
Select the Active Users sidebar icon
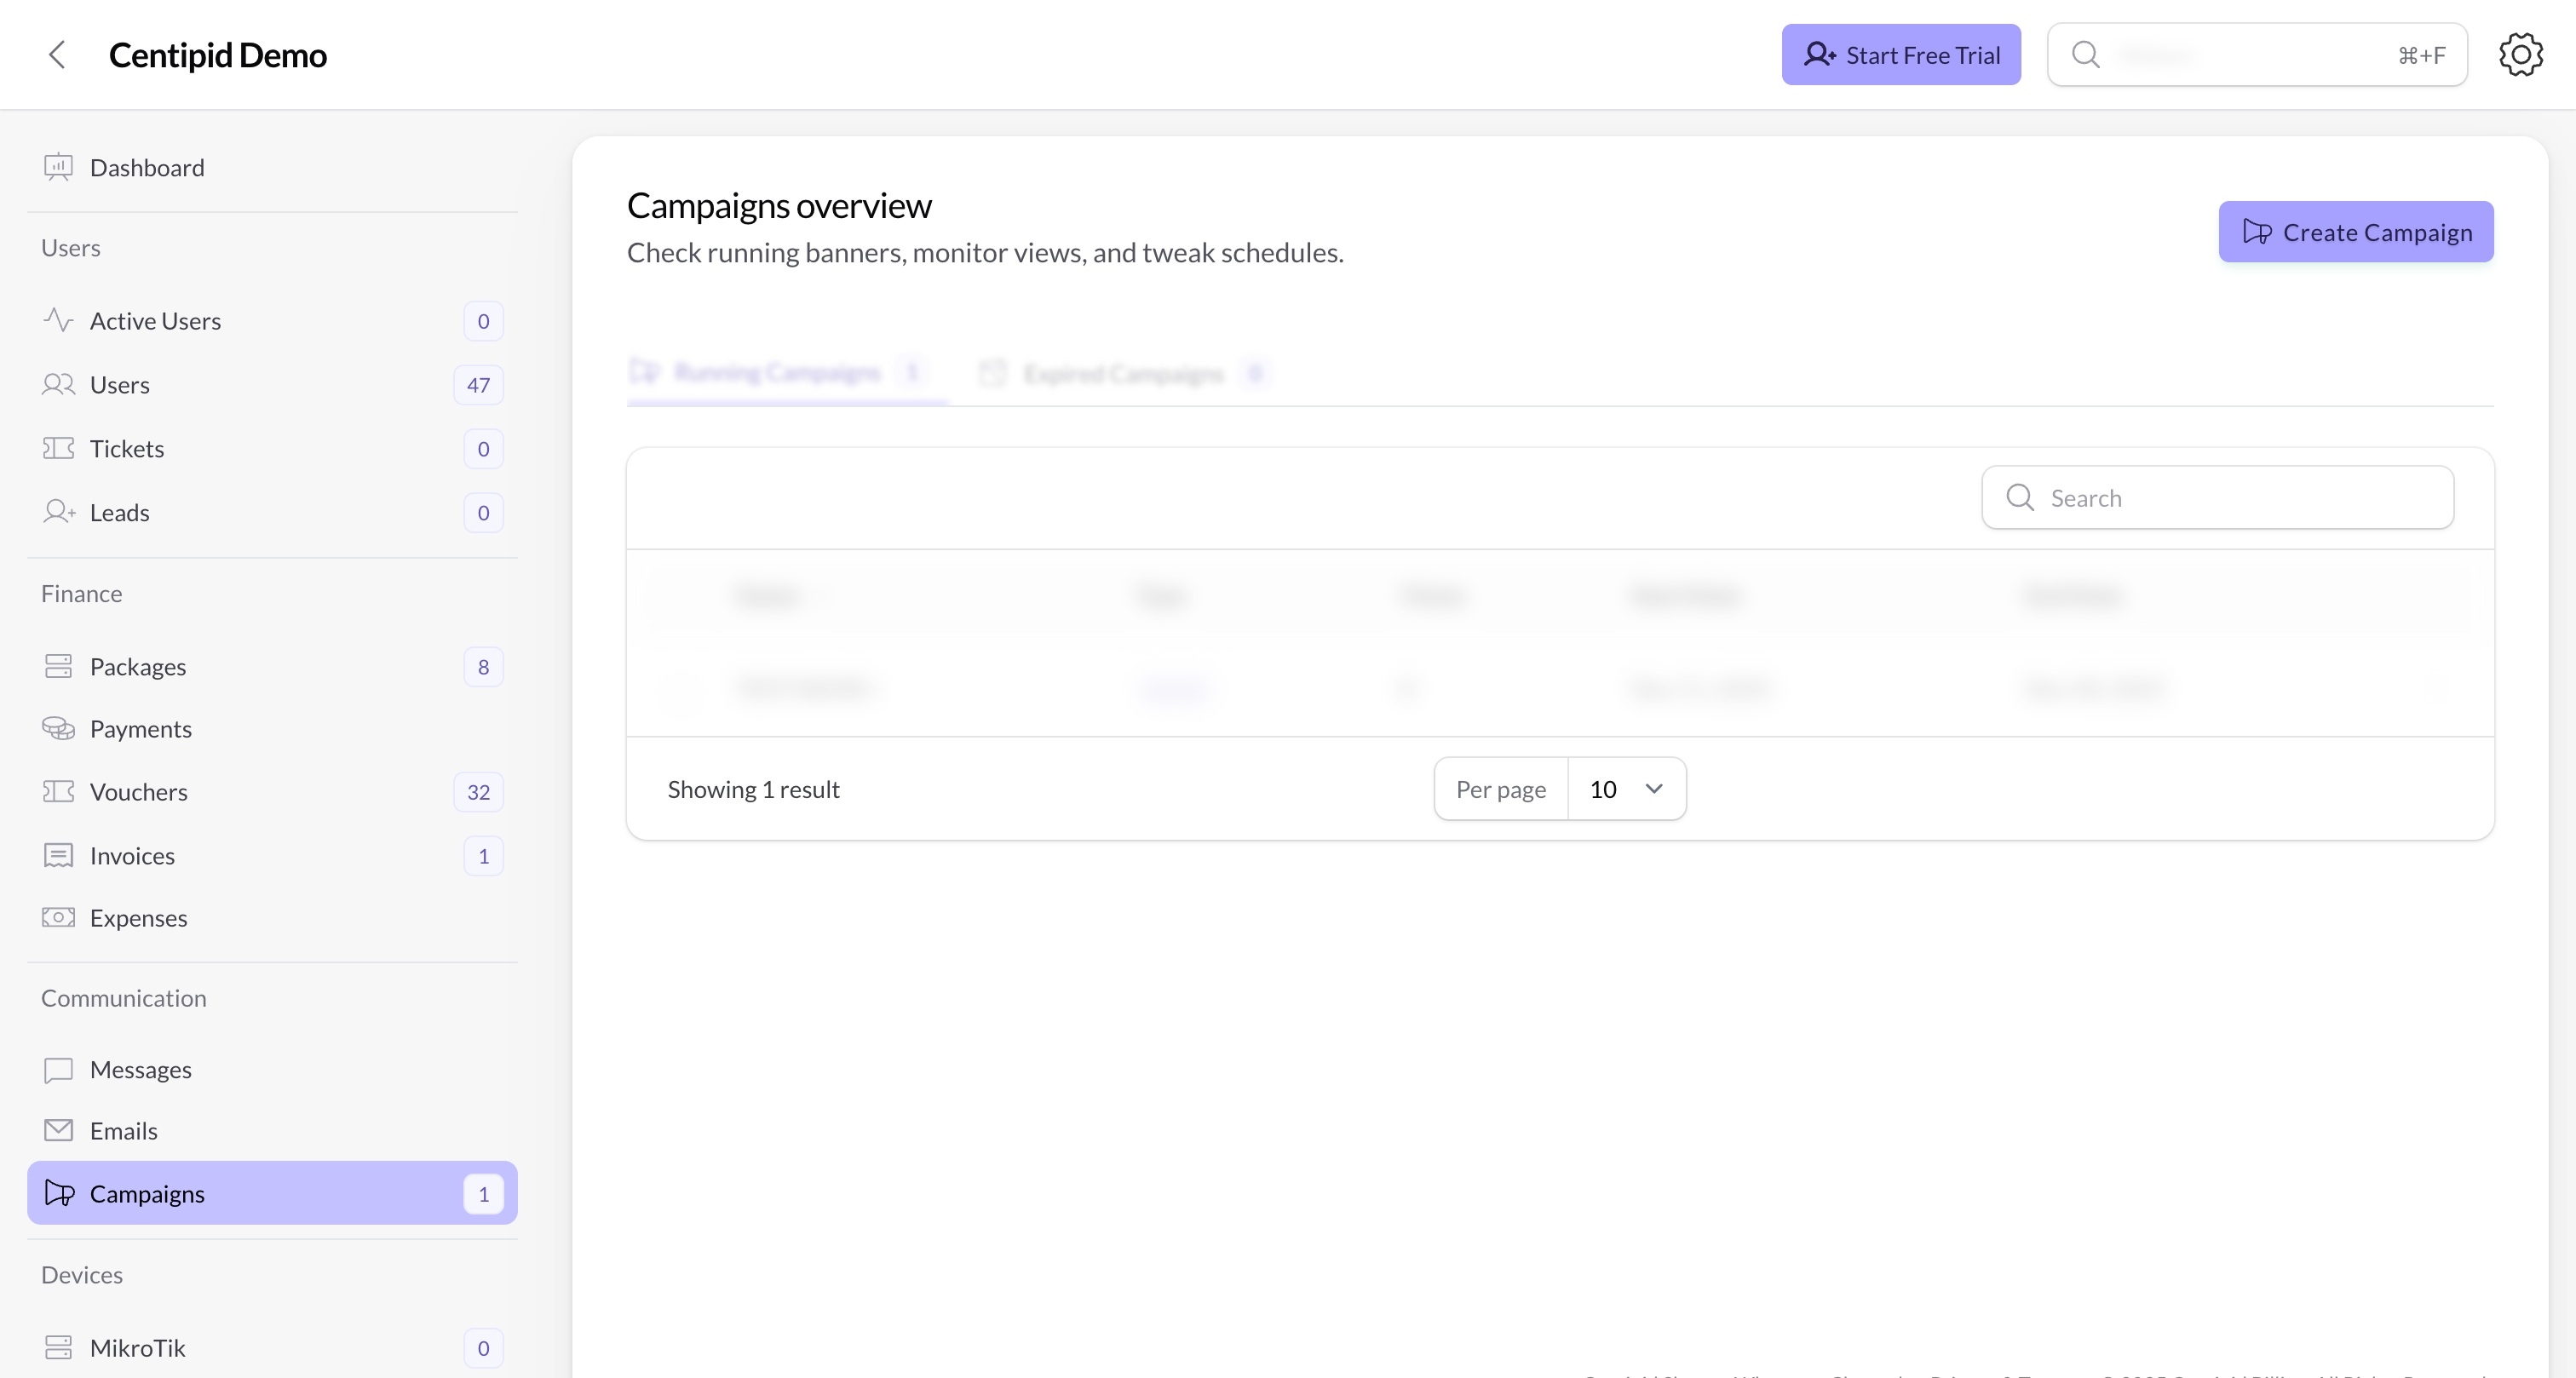[57, 320]
